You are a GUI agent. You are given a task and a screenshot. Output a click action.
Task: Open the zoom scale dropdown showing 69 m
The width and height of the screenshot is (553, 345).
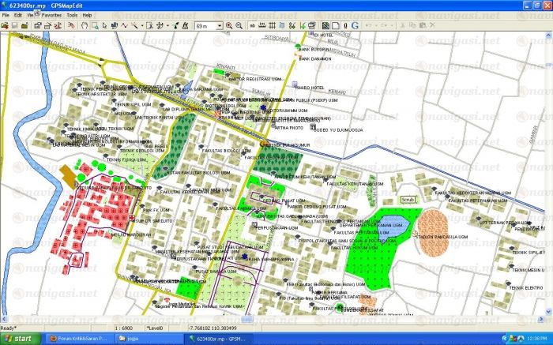coord(209,25)
